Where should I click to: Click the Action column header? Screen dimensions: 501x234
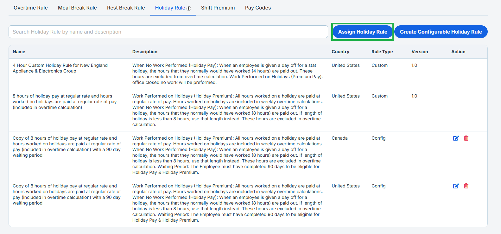click(458, 52)
